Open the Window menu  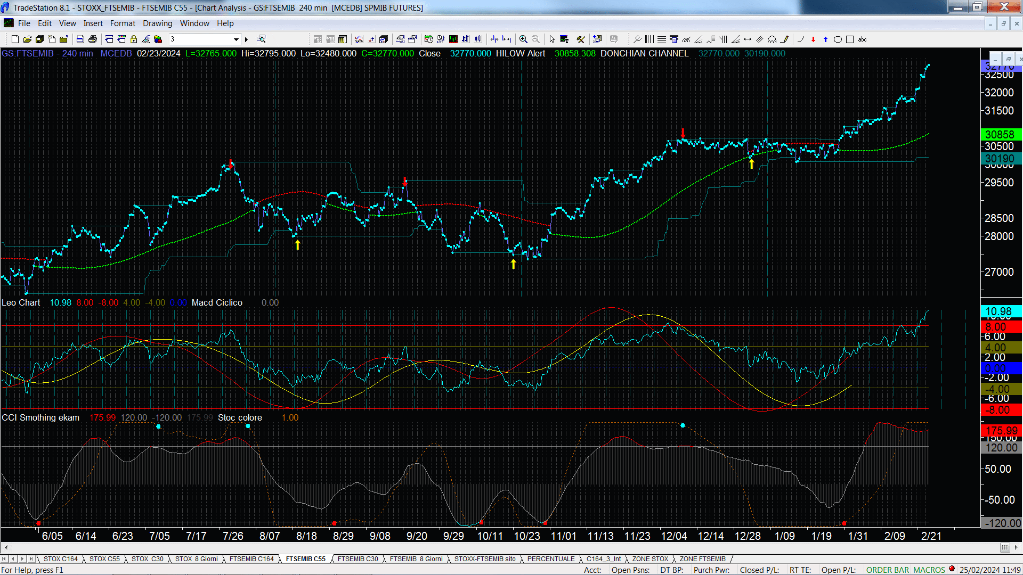(x=194, y=23)
